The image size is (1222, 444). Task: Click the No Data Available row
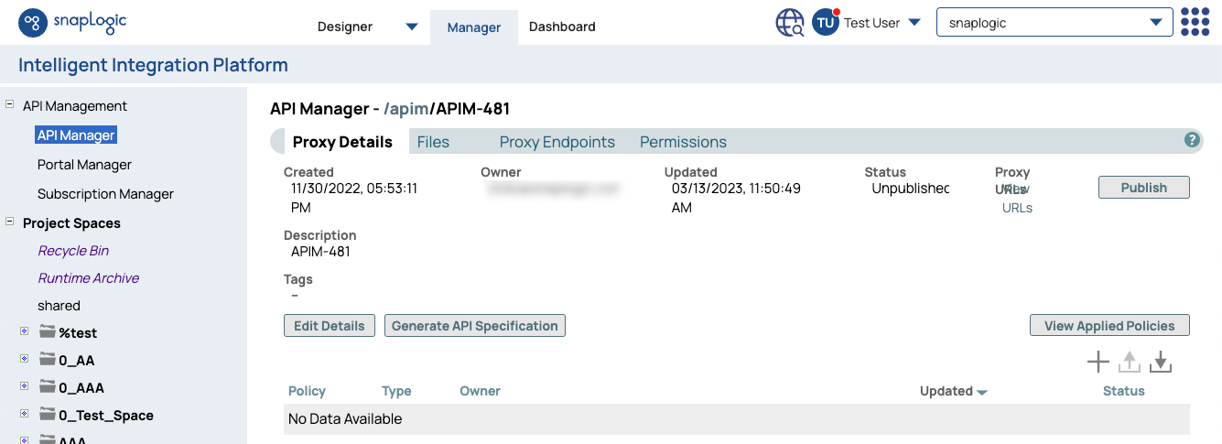[737, 418]
